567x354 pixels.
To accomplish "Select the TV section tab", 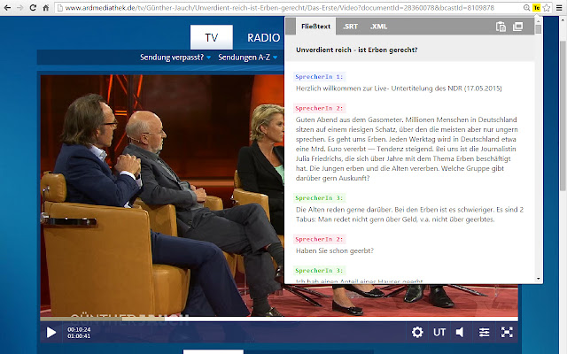I will click(212, 37).
